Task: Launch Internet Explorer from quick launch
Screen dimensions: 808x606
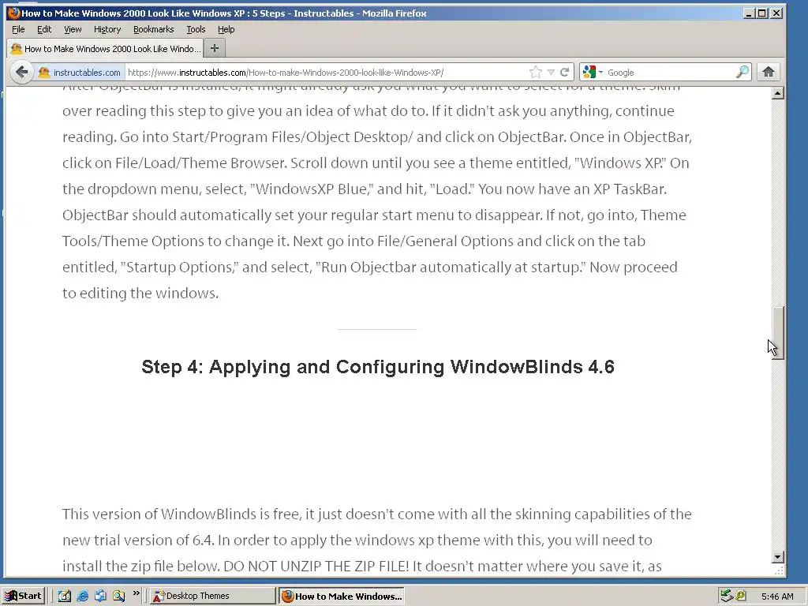Action: pos(82,596)
